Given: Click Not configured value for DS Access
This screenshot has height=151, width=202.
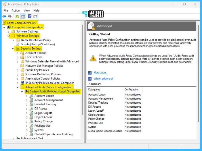Looking at the screenshot, I should point(133,107).
